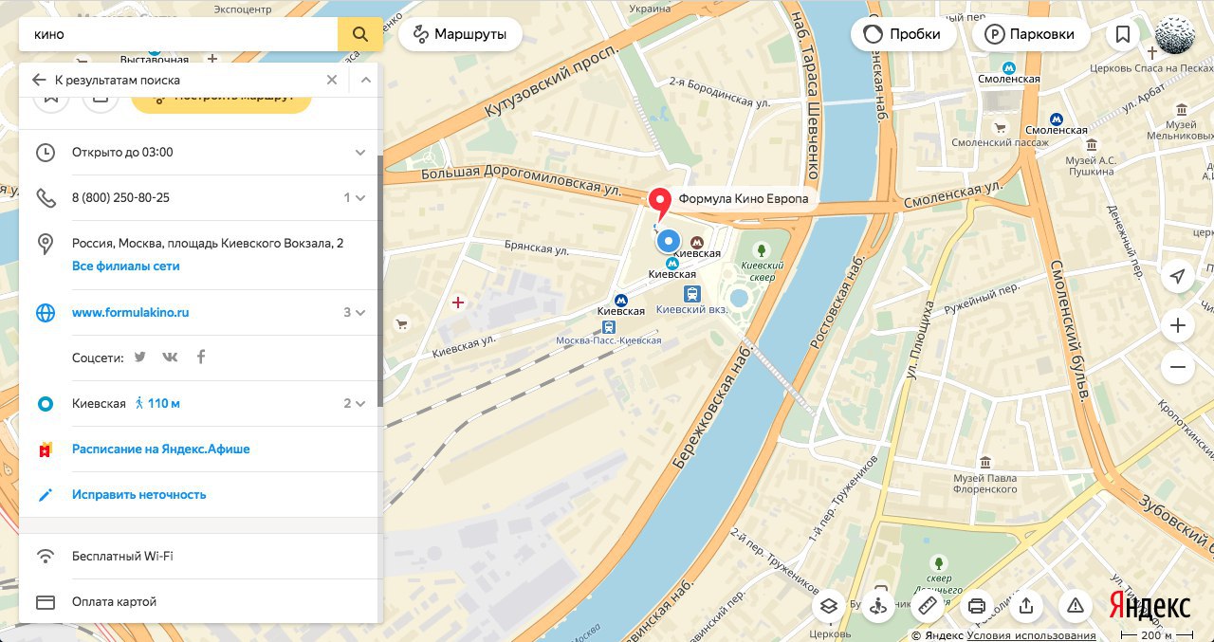Open 'Условия использования' link
This screenshot has width=1214, height=642.
click(x=1032, y=635)
